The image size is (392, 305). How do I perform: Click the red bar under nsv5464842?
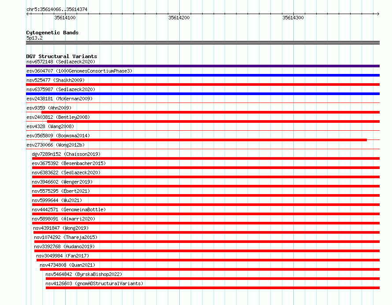coord(213,279)
